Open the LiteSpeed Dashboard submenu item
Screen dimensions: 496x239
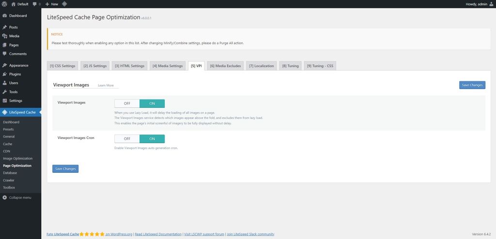(11, 122)
